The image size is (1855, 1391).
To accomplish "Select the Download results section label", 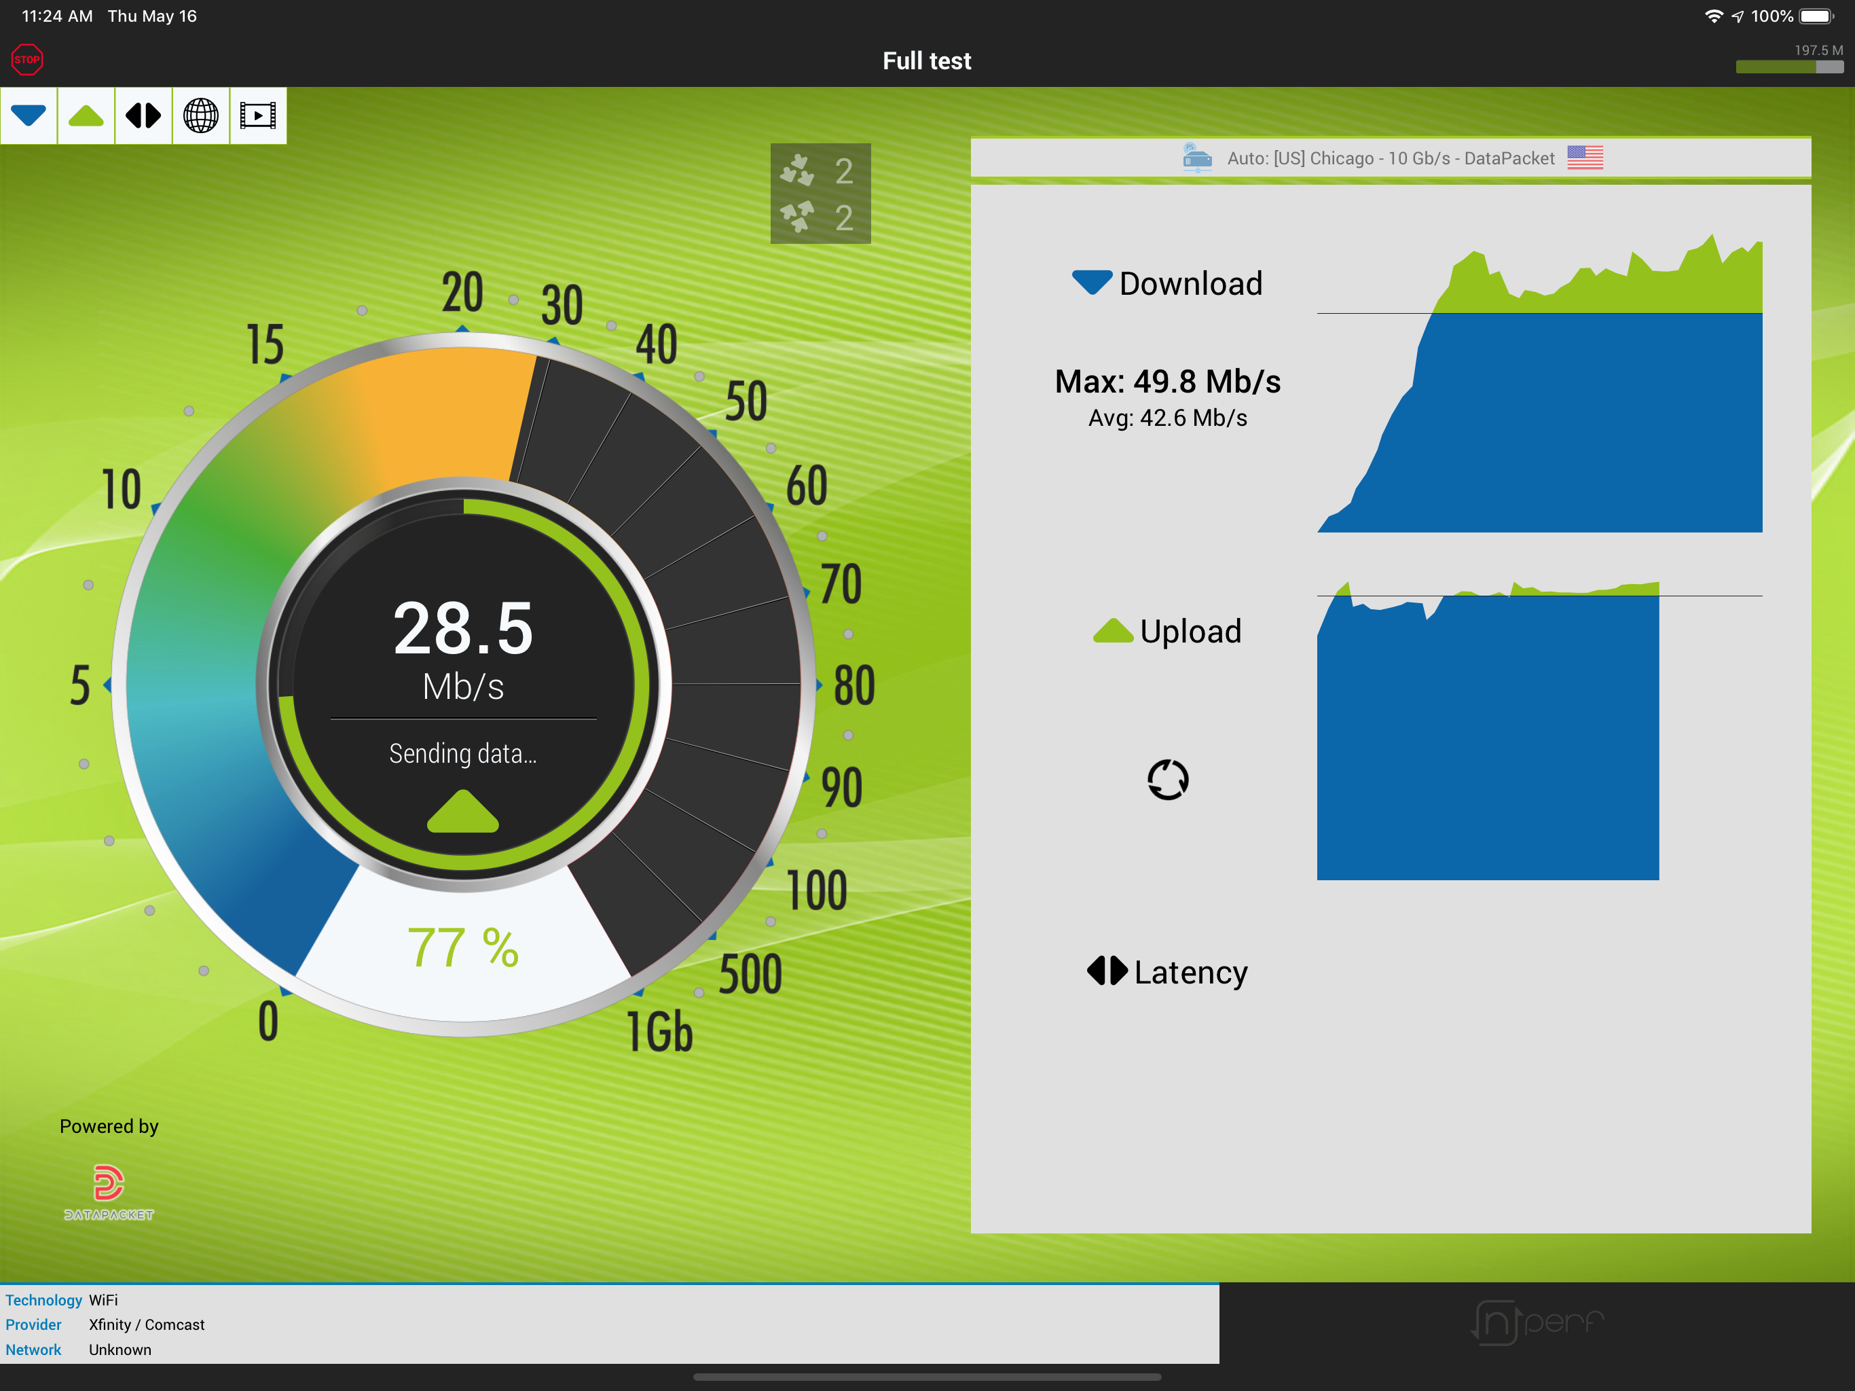I will [x=1167, y=284].
